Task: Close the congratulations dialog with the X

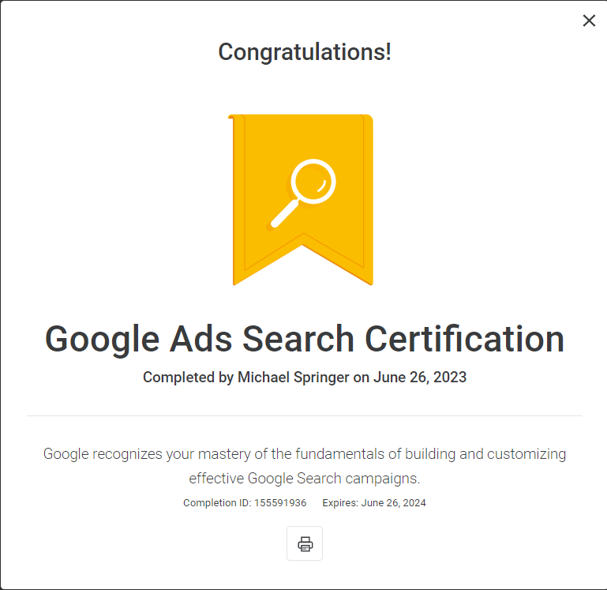Action: [x=589, y=21]
